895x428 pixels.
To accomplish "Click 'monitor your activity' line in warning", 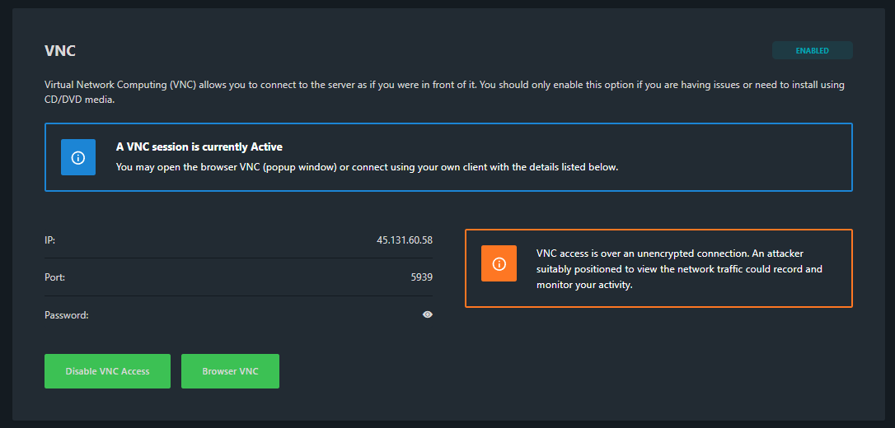I will (584, 286).
